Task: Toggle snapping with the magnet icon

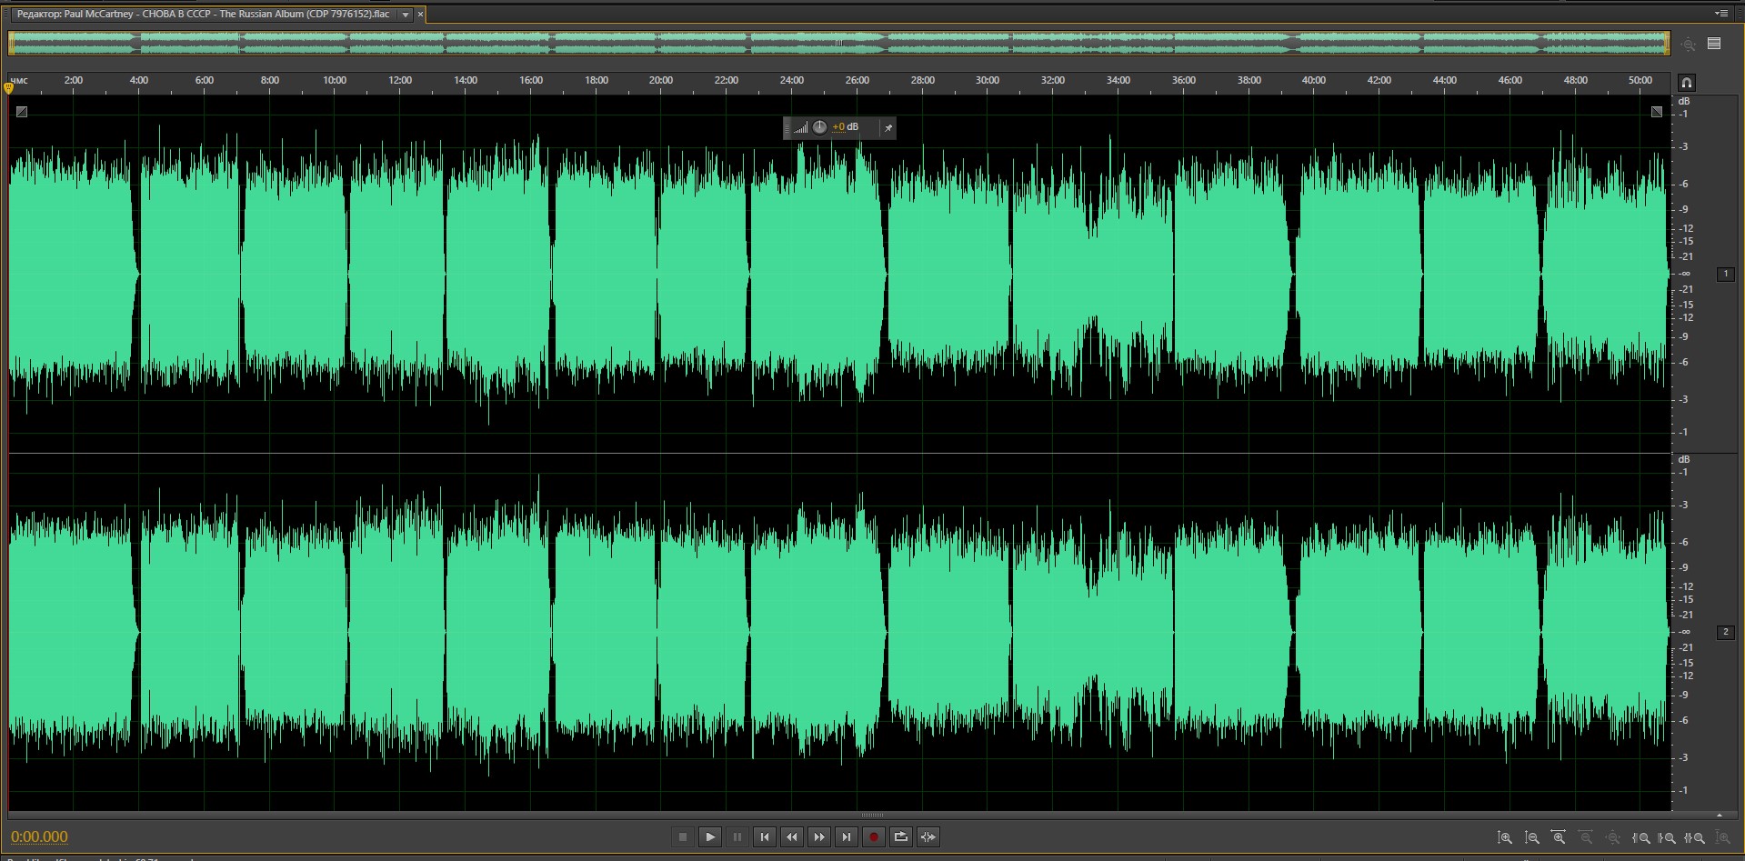Action: click(x=1686, y=83)
